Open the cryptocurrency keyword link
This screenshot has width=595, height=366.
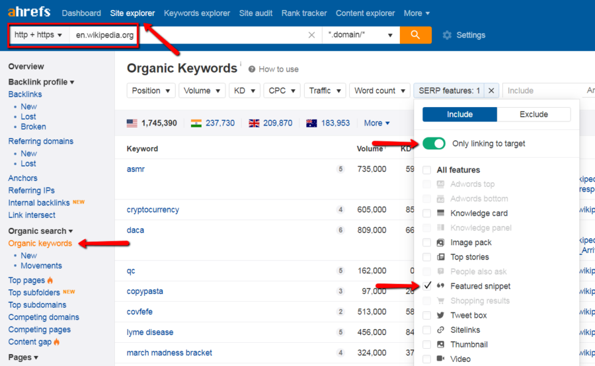[153, 209]
